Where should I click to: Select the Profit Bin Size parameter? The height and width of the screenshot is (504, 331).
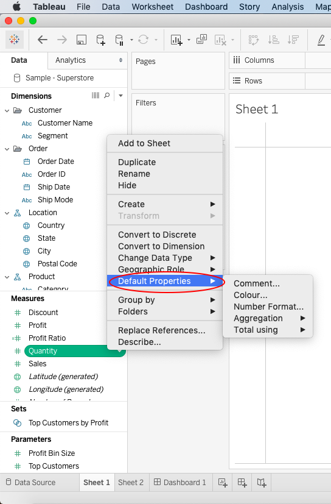(x=51, y=453)
